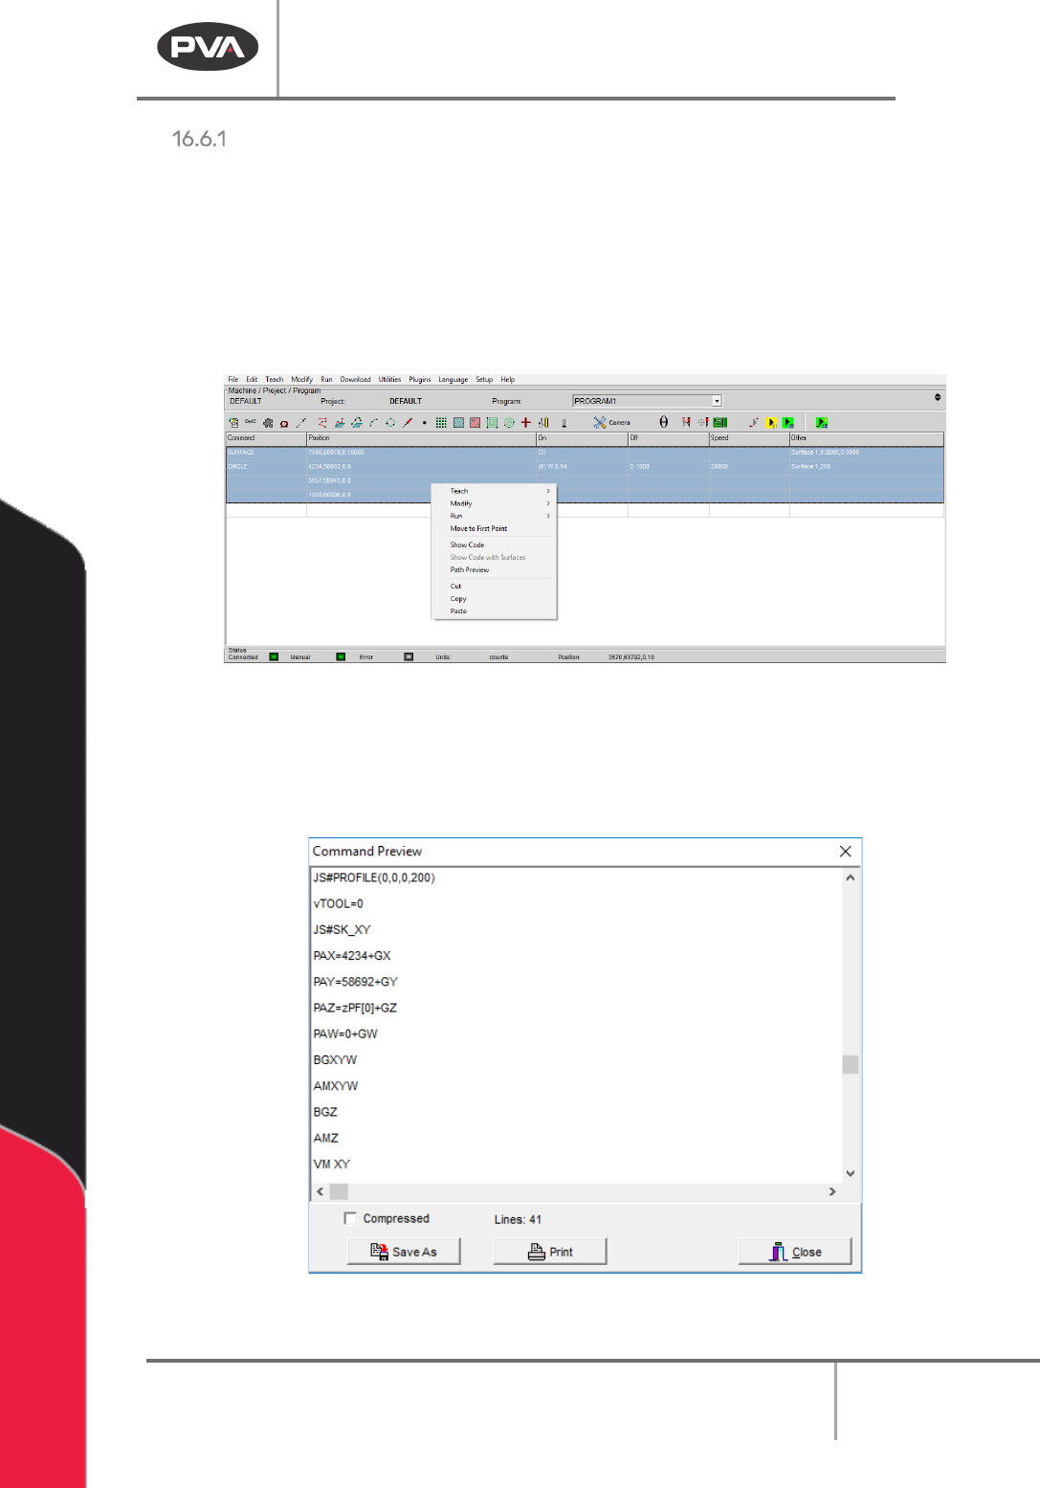
Task: Click the red zigzag path icon
Action: tap(322, 422)
